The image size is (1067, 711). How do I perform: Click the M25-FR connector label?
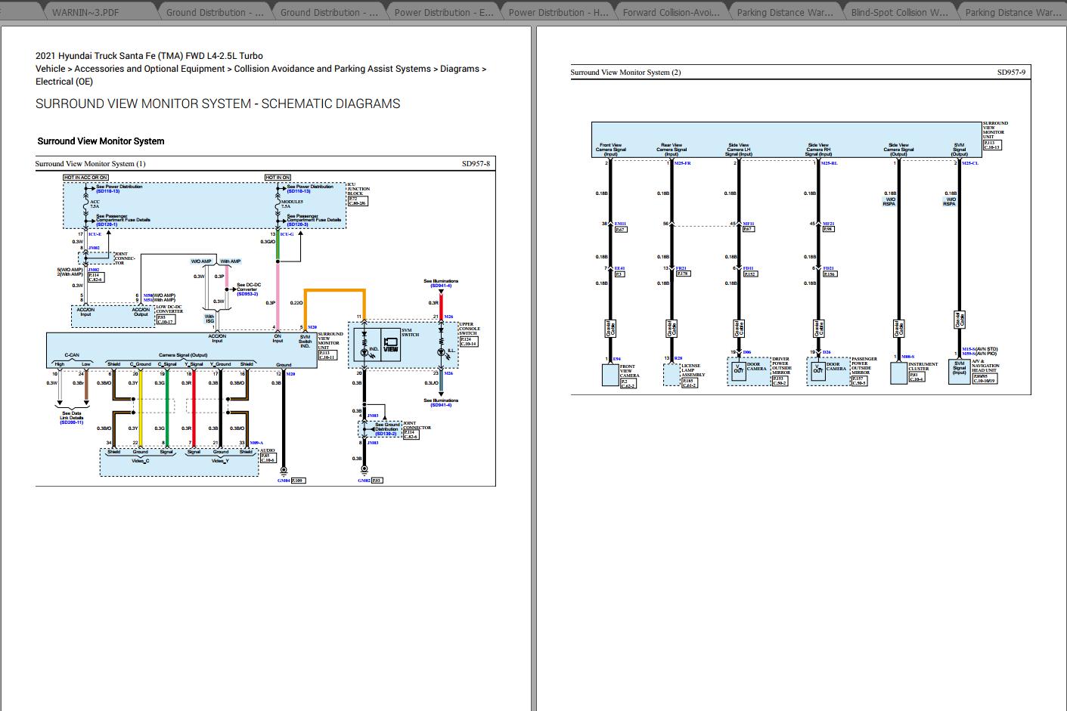(x=682, y=163)
